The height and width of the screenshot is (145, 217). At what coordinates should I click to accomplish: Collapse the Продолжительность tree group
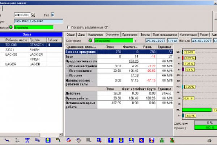click(66, 62)
